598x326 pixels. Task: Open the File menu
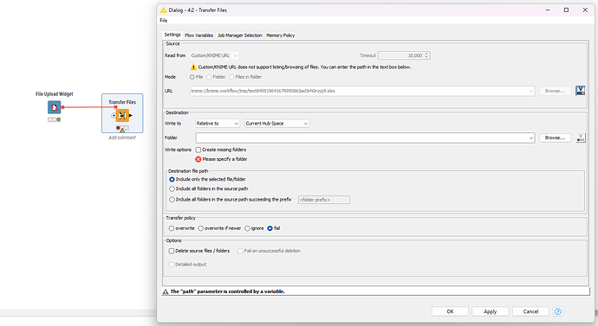(x=164, y=21)
